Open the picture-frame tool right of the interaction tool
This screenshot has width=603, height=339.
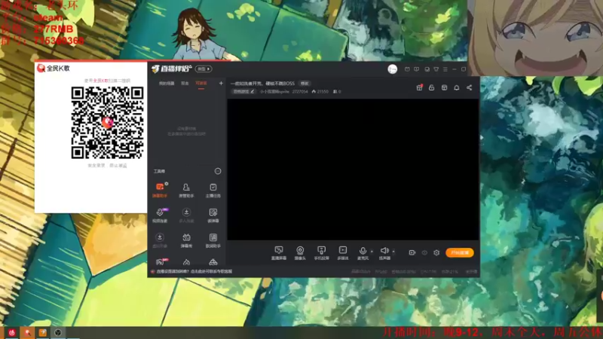point(213,215)
